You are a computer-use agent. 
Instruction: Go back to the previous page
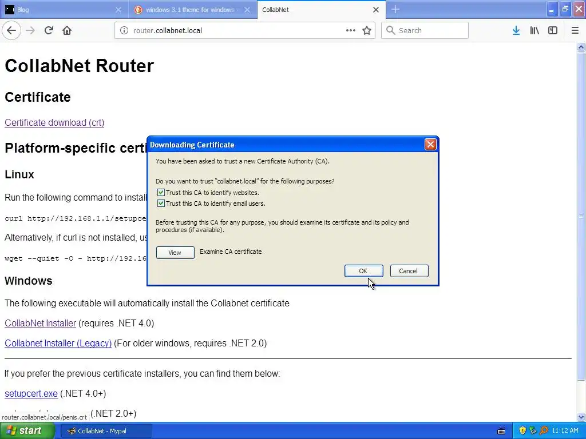[11, 30]
